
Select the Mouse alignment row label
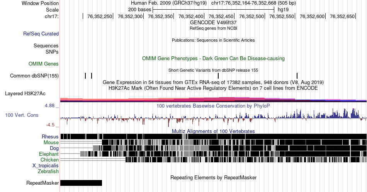pos(51,143)
